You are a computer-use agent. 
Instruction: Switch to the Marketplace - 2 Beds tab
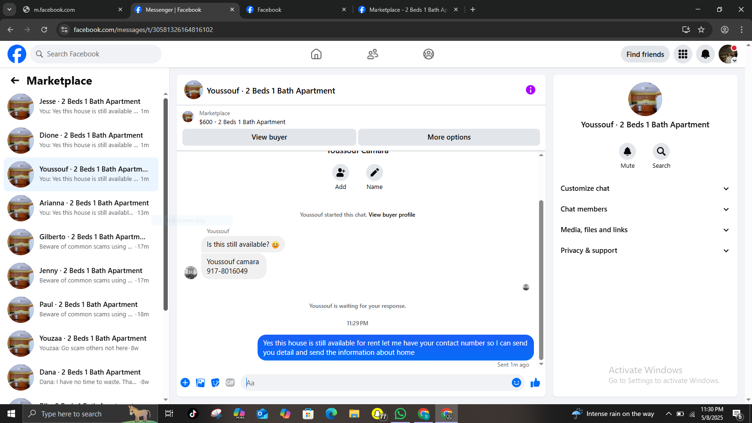pyautogui.click(x=408, y=9)
